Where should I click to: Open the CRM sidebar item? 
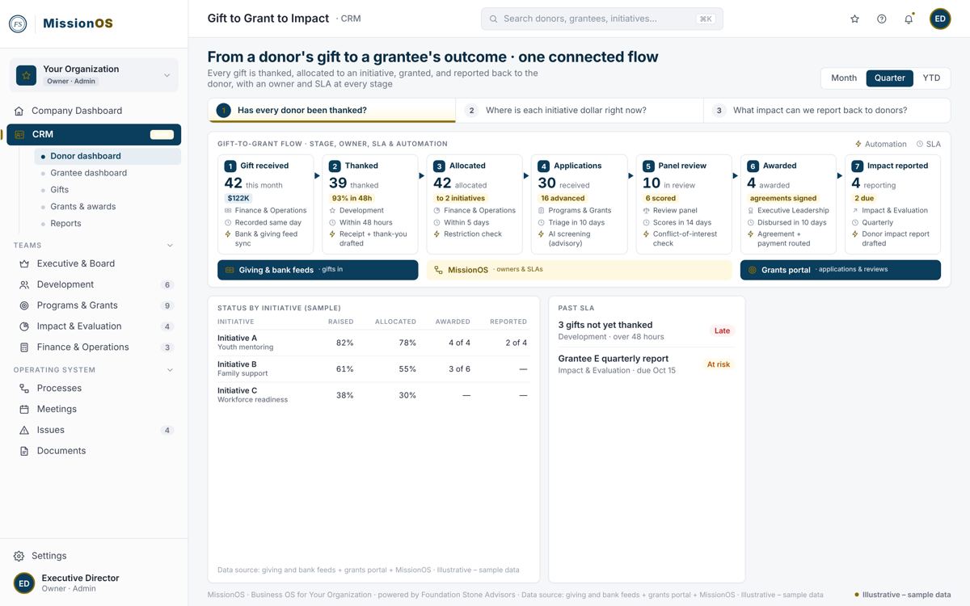click(94, 135)
